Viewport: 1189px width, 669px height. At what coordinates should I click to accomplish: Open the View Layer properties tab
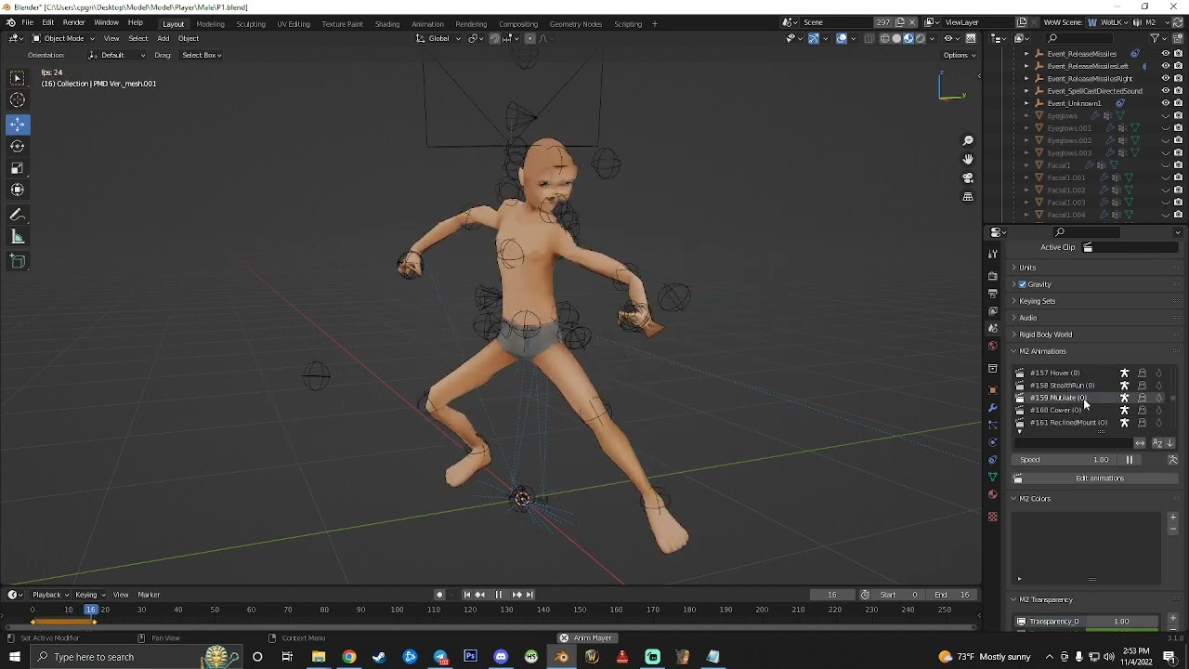pos(993,311)
